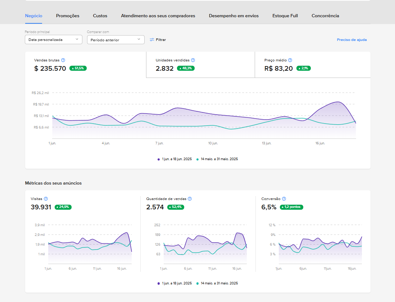Click the Filtrar sliders icon

click(152, 40)
